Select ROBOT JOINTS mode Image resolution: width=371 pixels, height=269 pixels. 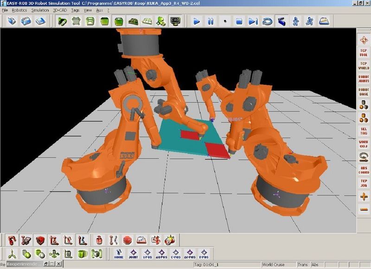tap(364, 79)
